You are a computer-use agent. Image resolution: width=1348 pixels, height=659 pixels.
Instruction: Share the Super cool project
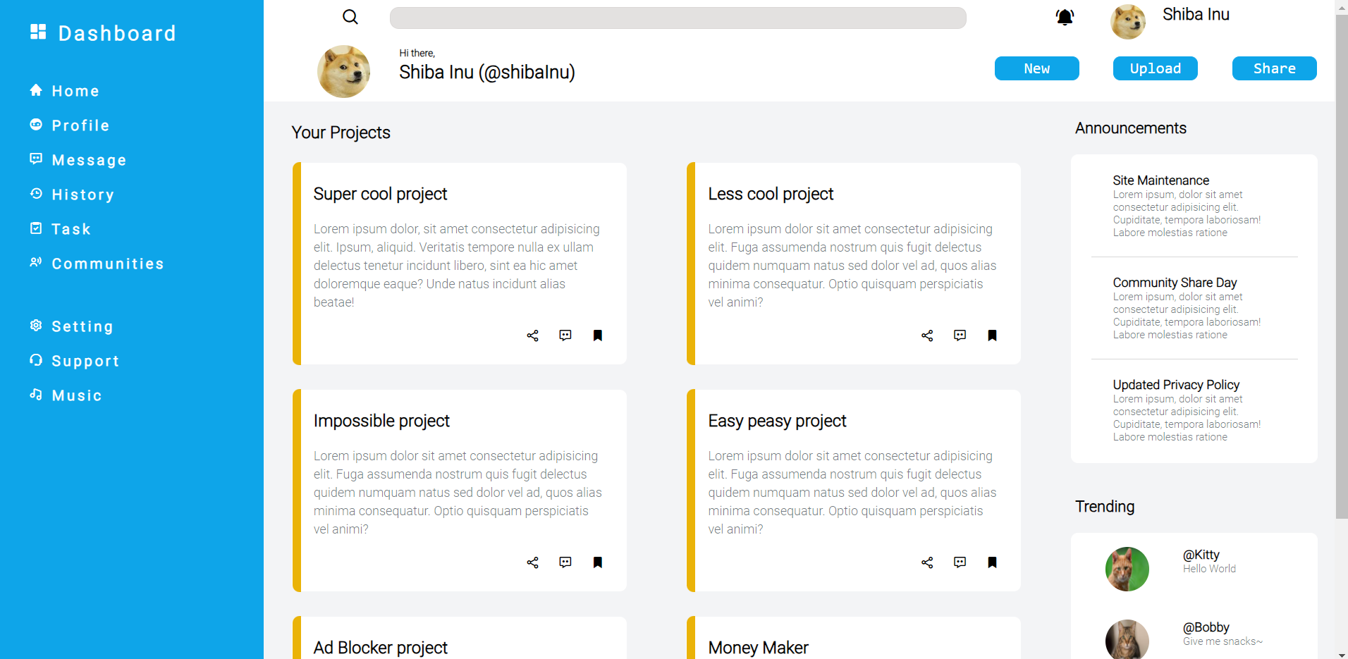click(532, 335)
